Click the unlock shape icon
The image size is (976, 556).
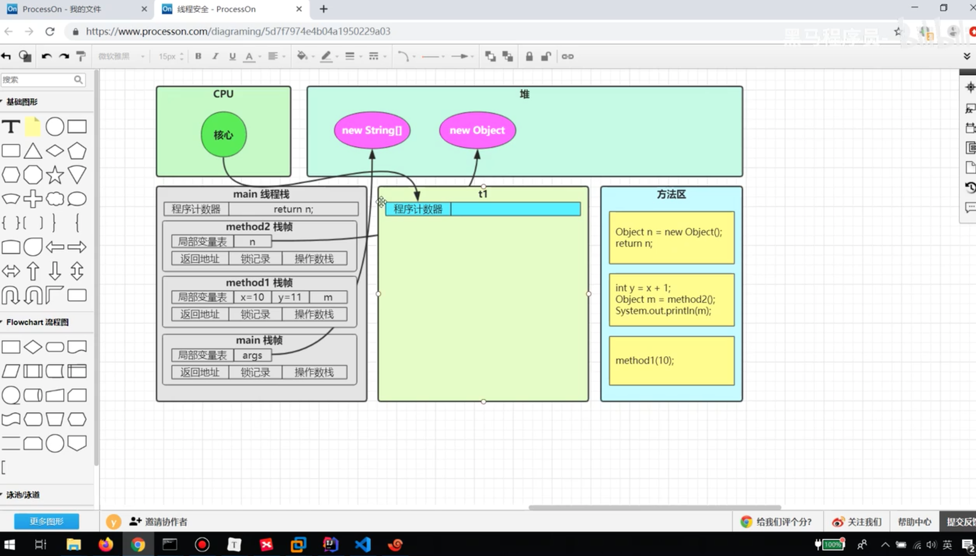[x=545, y=56]
